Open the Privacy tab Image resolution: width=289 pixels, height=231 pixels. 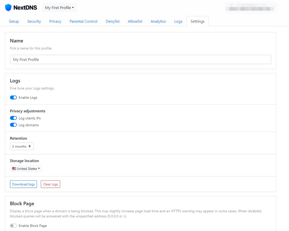(x=55, y=21)
